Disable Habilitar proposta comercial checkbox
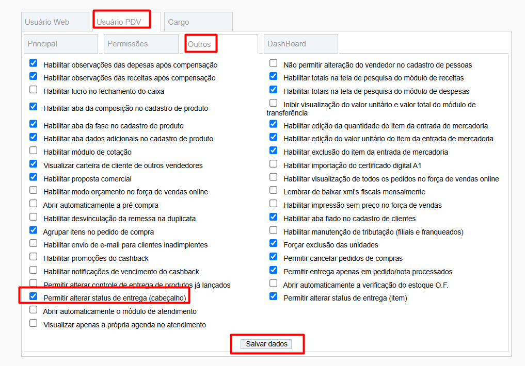 [33, 177]
